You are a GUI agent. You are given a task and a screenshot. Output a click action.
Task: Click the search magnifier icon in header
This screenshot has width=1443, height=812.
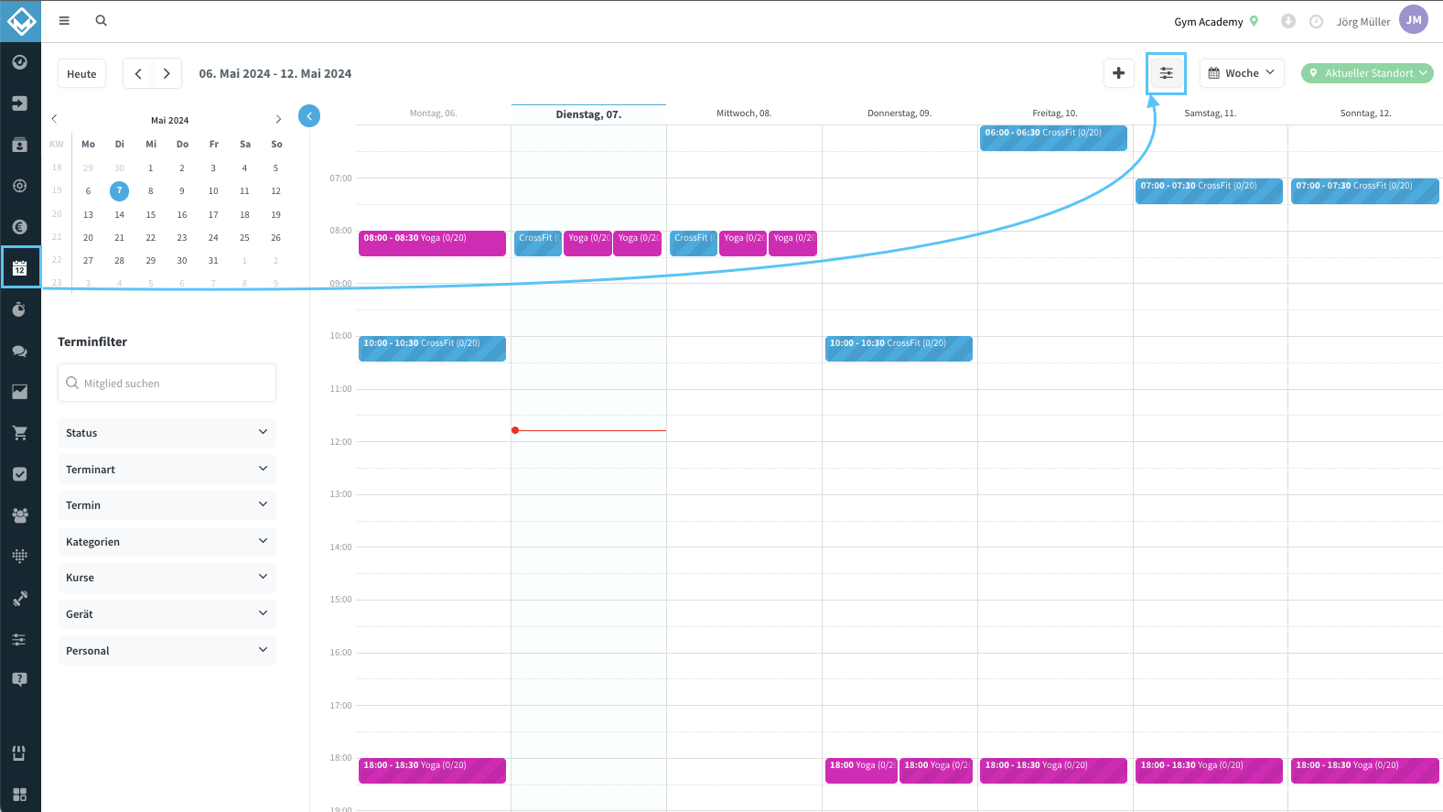click(x=102, y=20)
